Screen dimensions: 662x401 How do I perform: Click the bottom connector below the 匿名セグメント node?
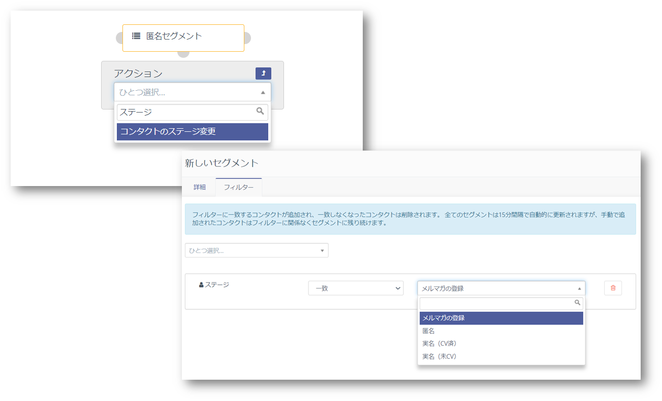point(183,54)
